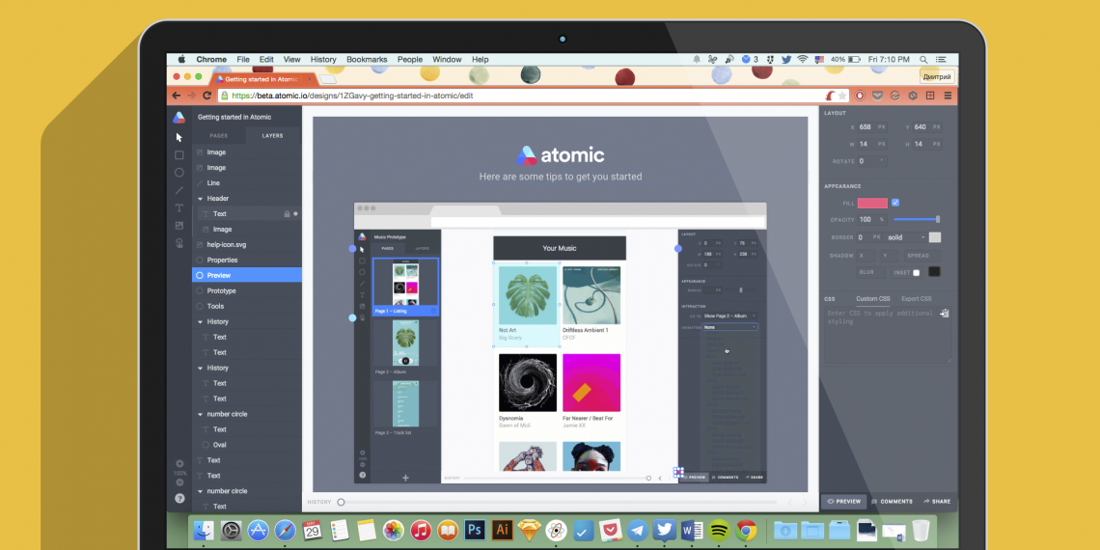
Task: Open help via the question mark icon
Action: coord(179,498)
